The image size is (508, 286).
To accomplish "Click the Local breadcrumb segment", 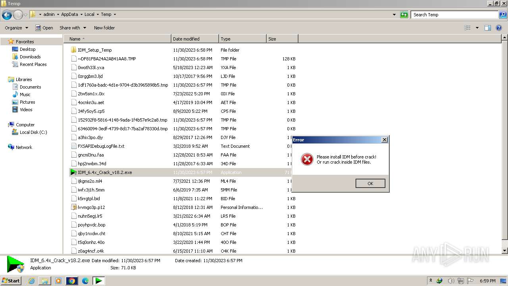I will tap(89, 14).
